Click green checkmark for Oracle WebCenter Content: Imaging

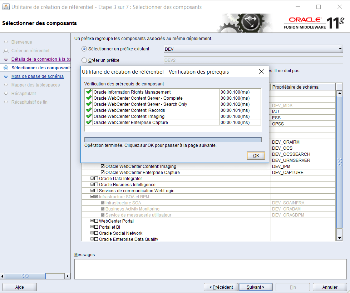pos(89,116)
